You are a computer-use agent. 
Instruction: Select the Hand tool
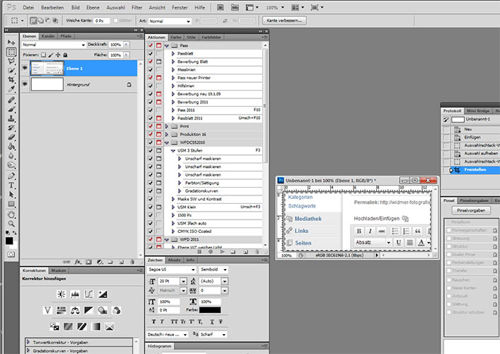tap(11, 215)
